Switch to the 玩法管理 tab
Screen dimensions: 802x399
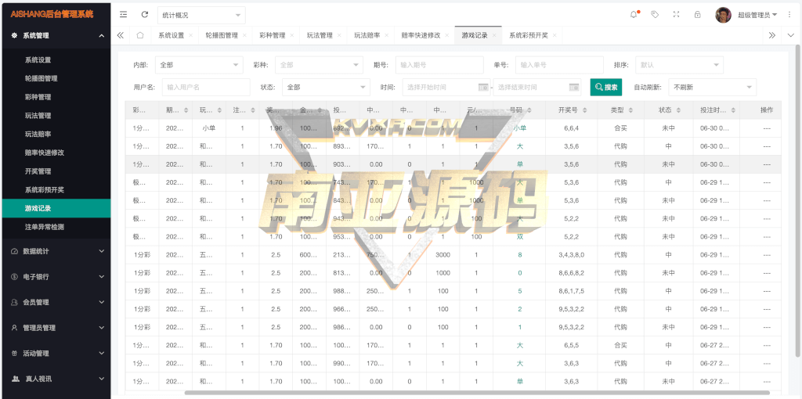click(x=320, y=35)
